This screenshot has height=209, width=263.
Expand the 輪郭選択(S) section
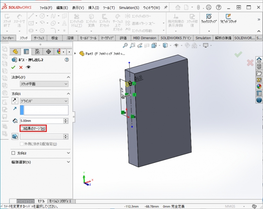click(x=69, y=162)
